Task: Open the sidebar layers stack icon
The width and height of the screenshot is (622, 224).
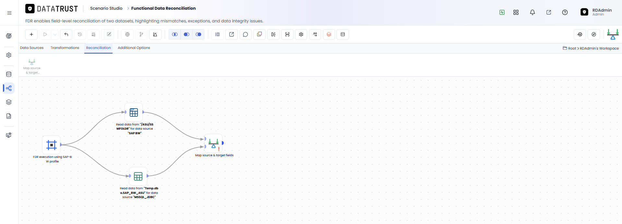Action: click(x=9, y=102)
